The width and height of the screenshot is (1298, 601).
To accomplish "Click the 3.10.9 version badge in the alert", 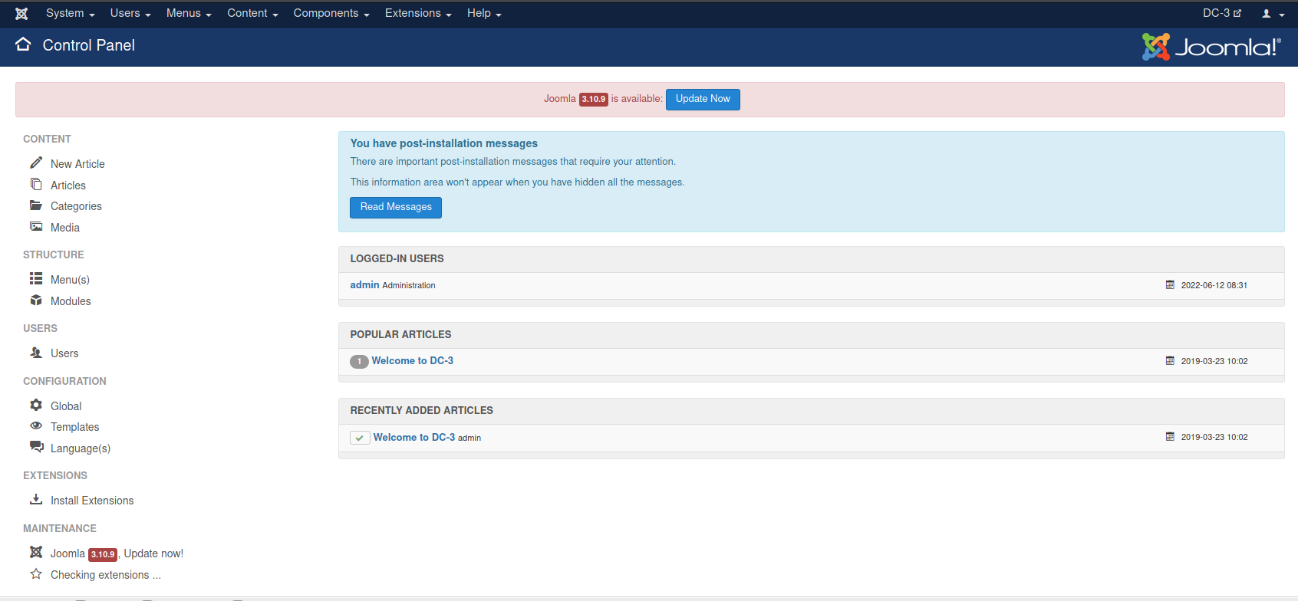I will (594, 99).
